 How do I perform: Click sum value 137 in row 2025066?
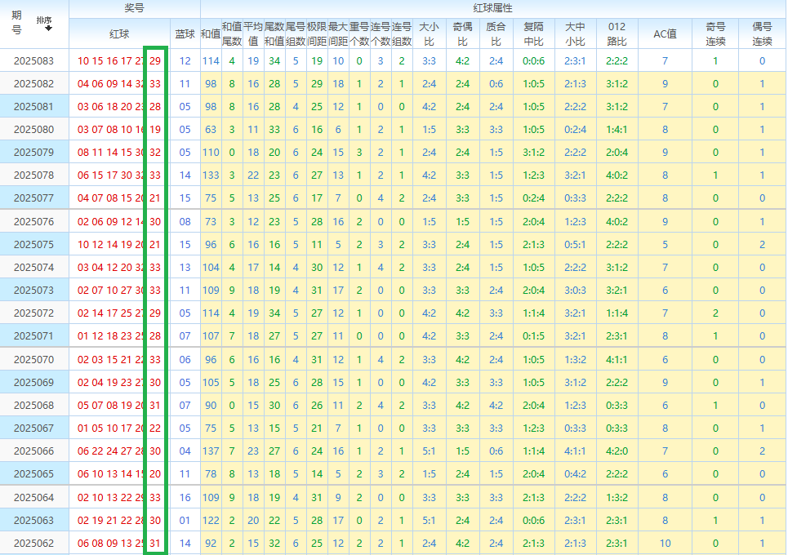[211, 451]
